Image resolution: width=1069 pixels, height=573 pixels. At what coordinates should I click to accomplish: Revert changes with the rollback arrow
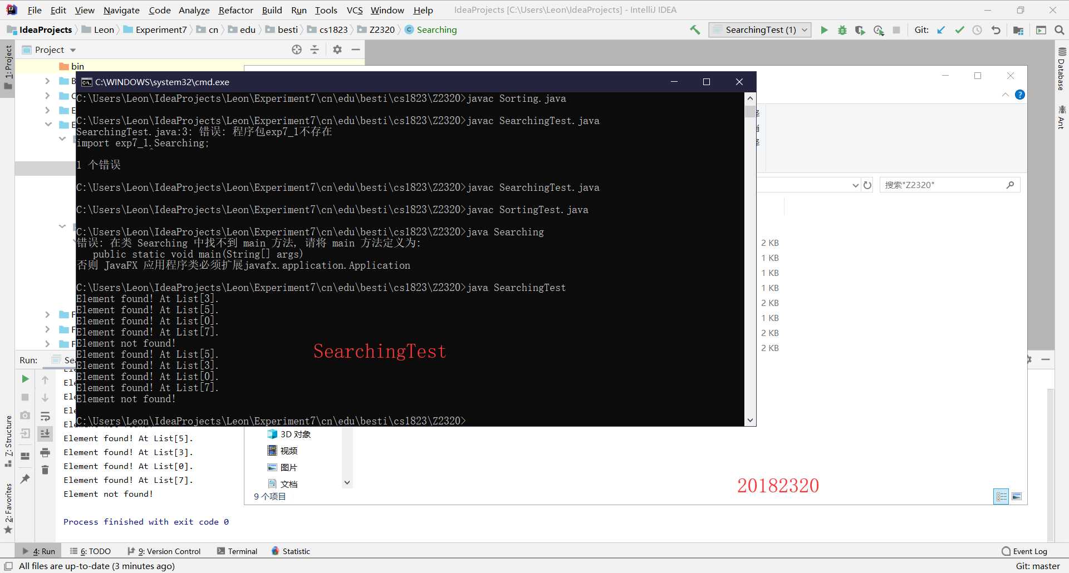[x=996, y=30]
